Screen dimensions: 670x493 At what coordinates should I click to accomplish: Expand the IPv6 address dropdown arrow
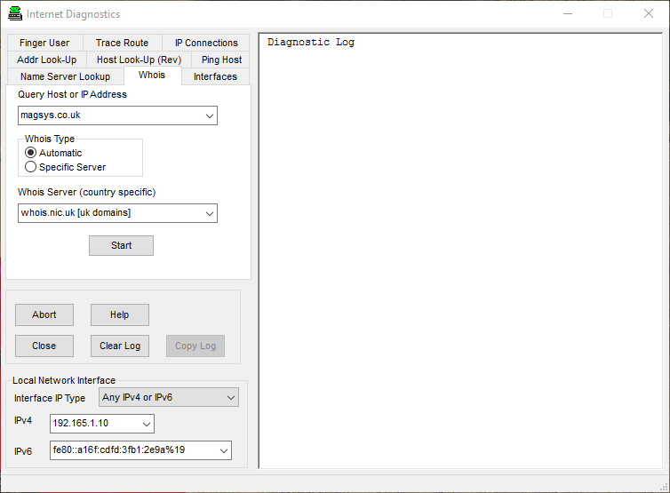[x=224, y=450]
